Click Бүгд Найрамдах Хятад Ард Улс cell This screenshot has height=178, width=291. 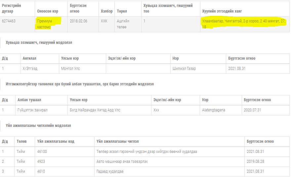95,110
